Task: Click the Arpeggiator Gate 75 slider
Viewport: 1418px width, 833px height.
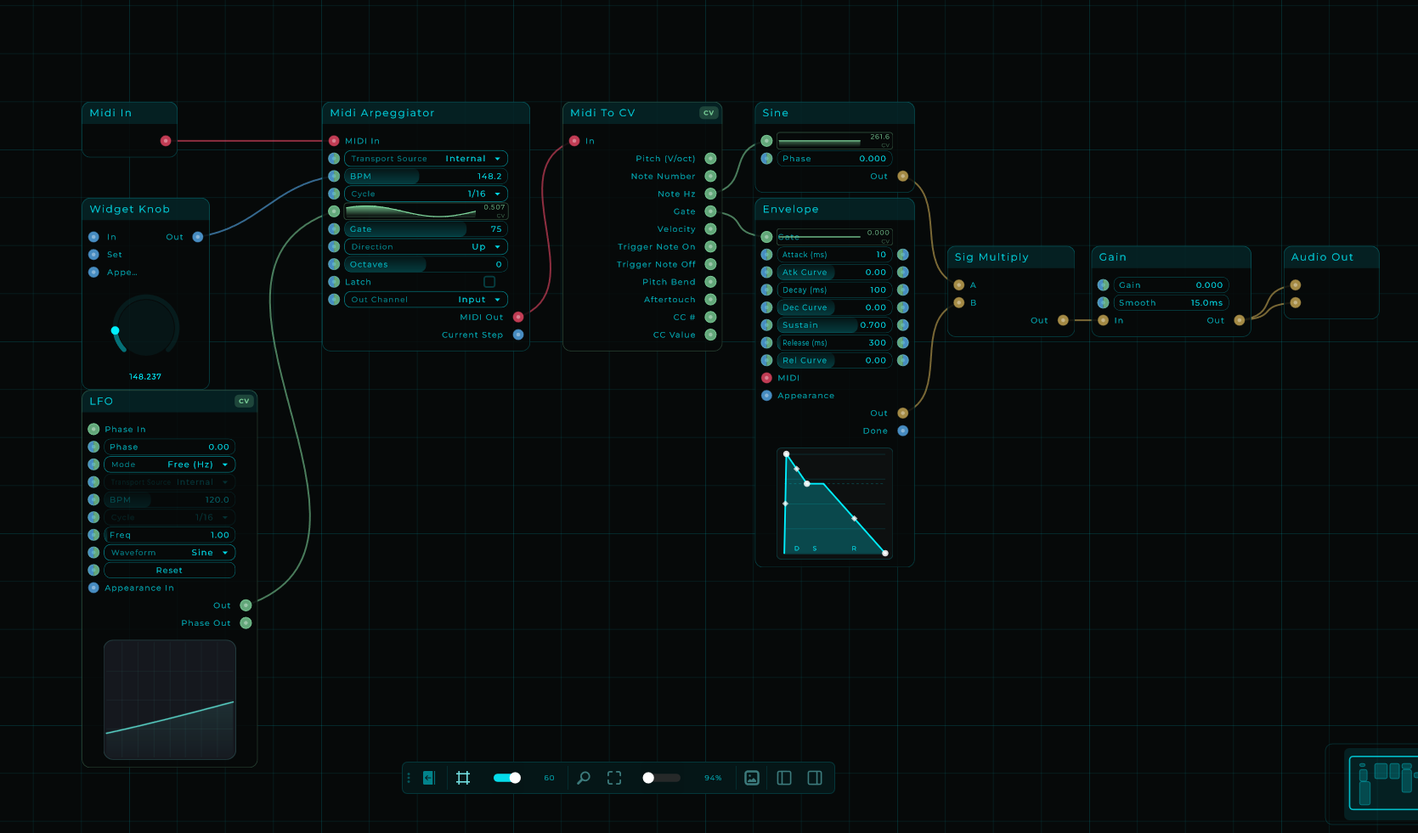Action: [x=426, y=229]
